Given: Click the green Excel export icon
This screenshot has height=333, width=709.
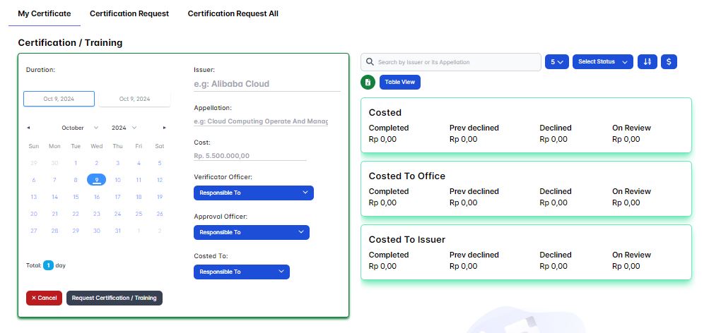Looking at the screenshot, I should coord(368,82).
